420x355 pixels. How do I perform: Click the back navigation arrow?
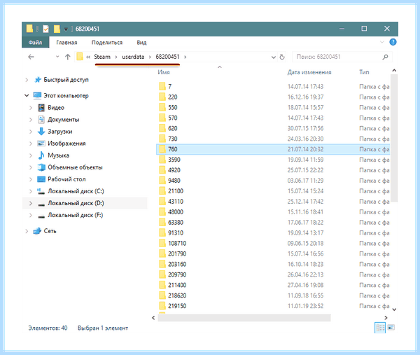click(31, 57)
